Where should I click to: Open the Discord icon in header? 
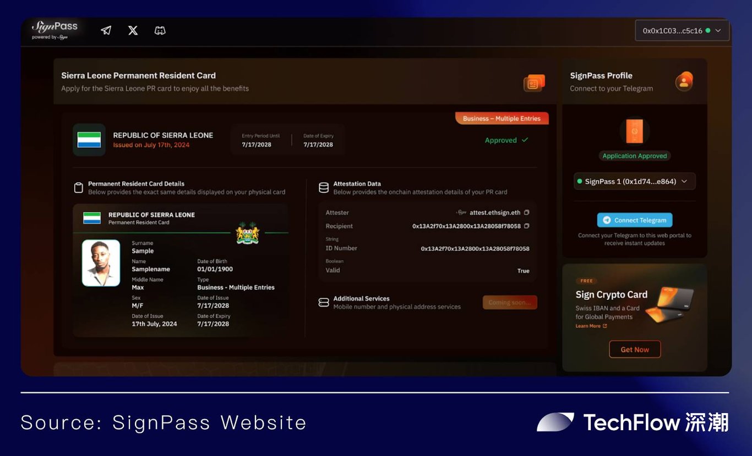click(160, 31)
